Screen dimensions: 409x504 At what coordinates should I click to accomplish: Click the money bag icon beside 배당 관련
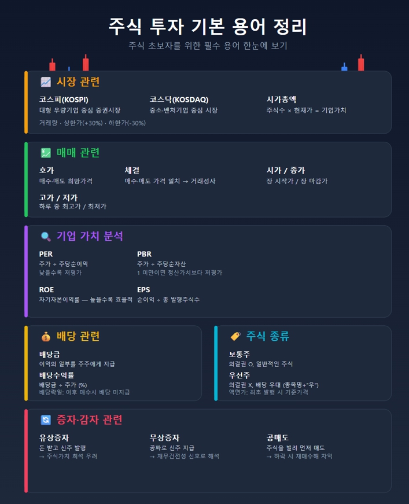(x=46, y=337)
